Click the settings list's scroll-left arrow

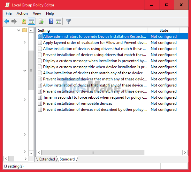[39, 152]
